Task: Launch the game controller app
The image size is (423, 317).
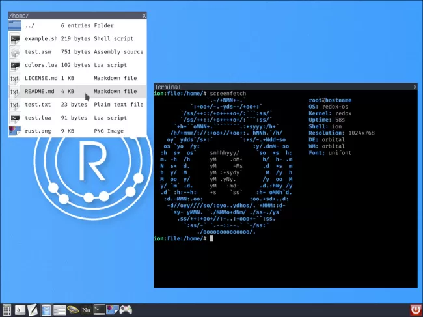Action: click(x=126, y=310)
